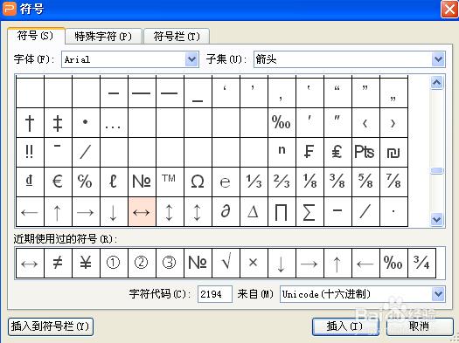Viewport: 459px width, 343px height.
Task: Pick the numero № symbol in main grid
Action: [x=142, y=182]
